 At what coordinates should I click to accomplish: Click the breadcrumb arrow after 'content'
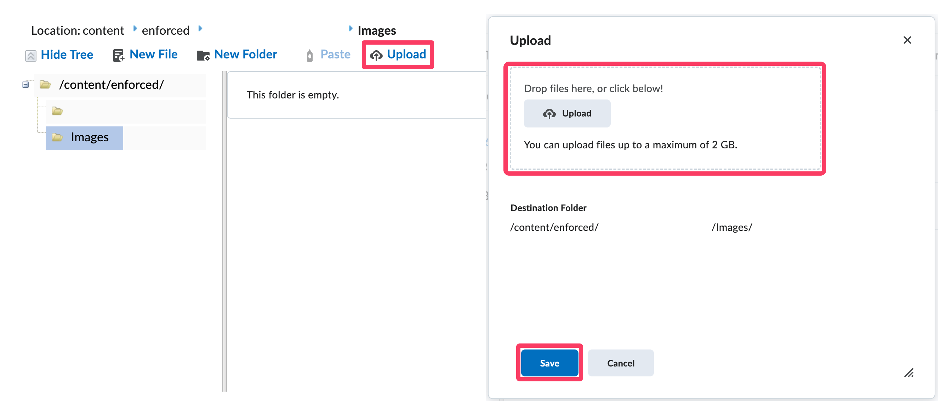(135, 28)
